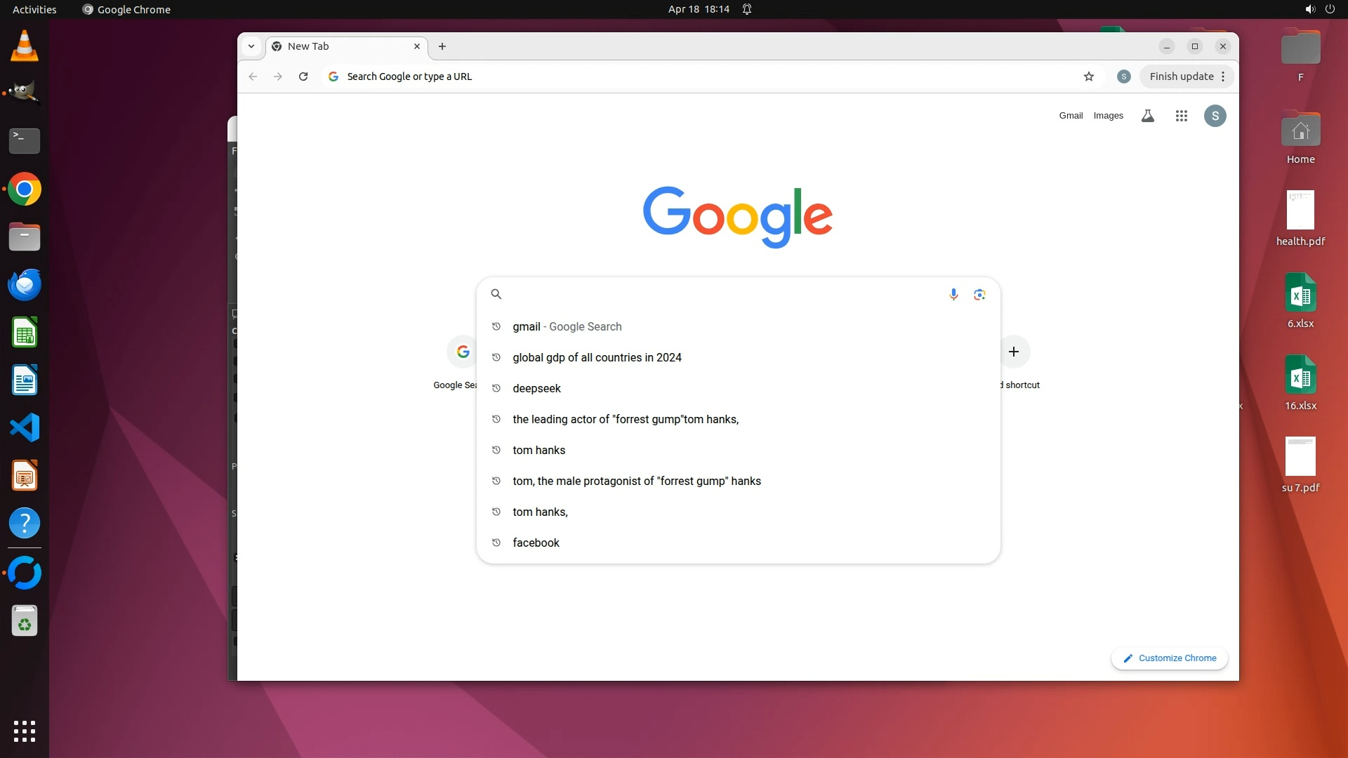1348x758 pixels.
Task: Open a new tab with plus button
Action: click(x=442, y=46)
